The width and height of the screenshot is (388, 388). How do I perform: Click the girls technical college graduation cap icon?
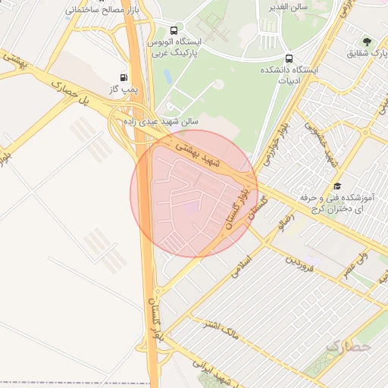coord(337,186)
